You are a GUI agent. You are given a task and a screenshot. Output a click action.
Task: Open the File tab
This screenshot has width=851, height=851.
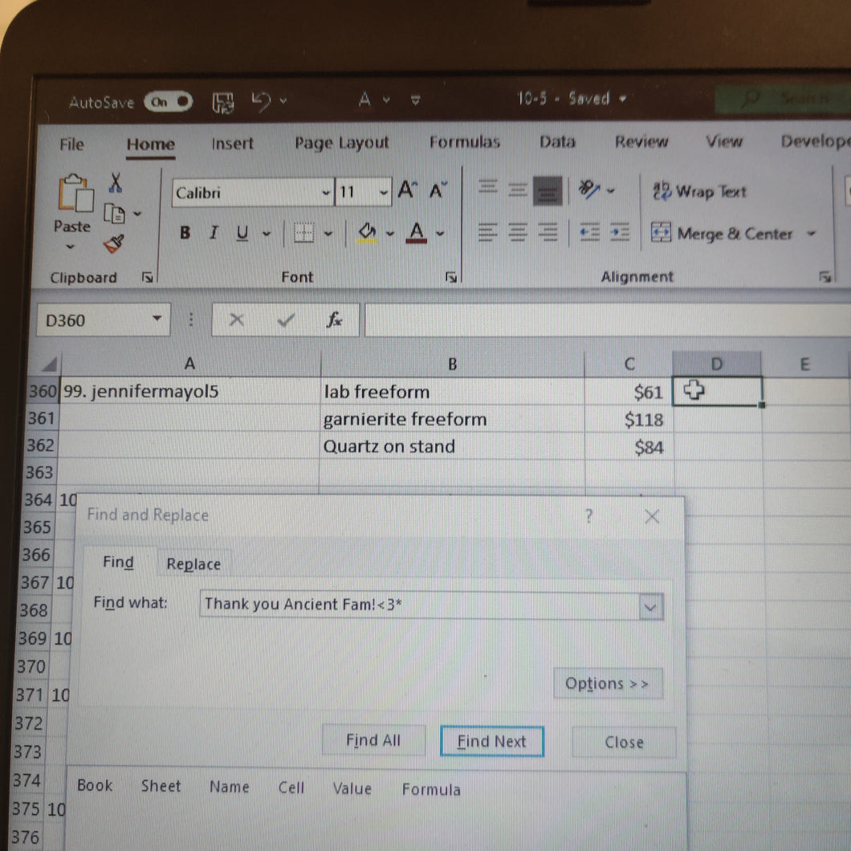pos(71,145)
